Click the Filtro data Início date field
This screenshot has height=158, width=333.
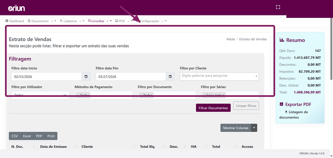click(47, 77)
